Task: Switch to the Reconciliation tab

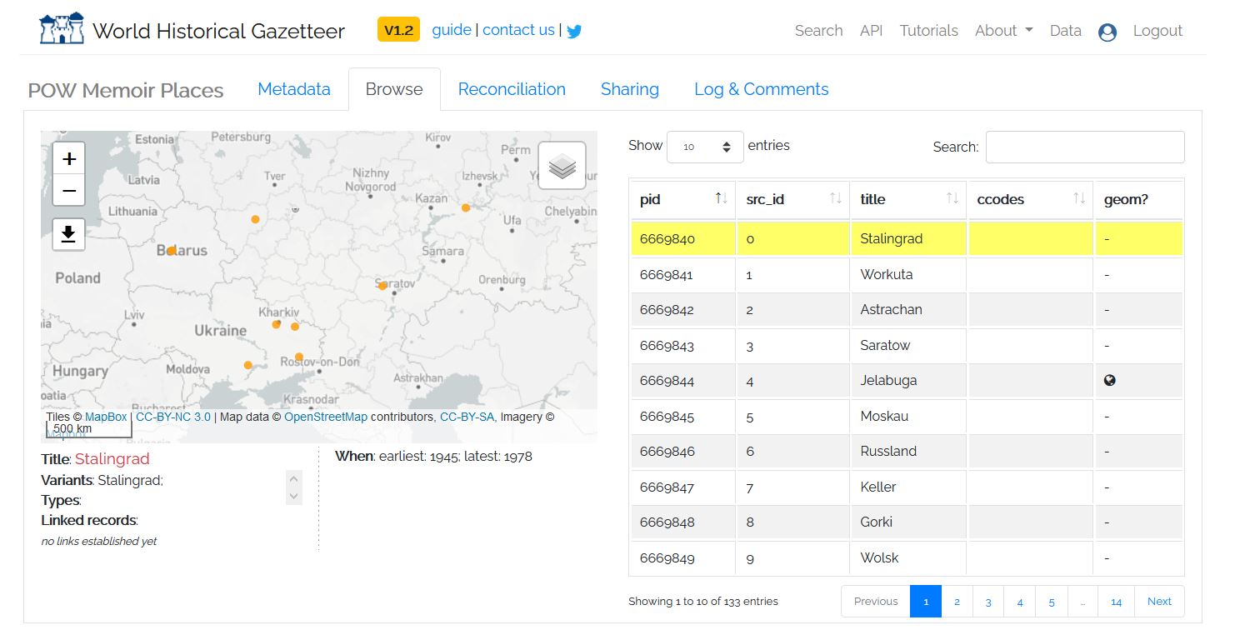Action: click(x=512, y=89)
